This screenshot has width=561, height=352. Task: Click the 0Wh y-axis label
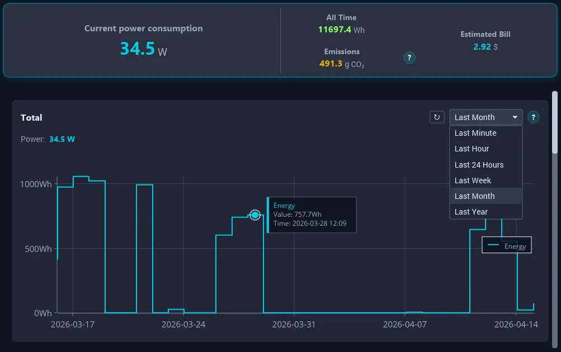tap(43, 313)
